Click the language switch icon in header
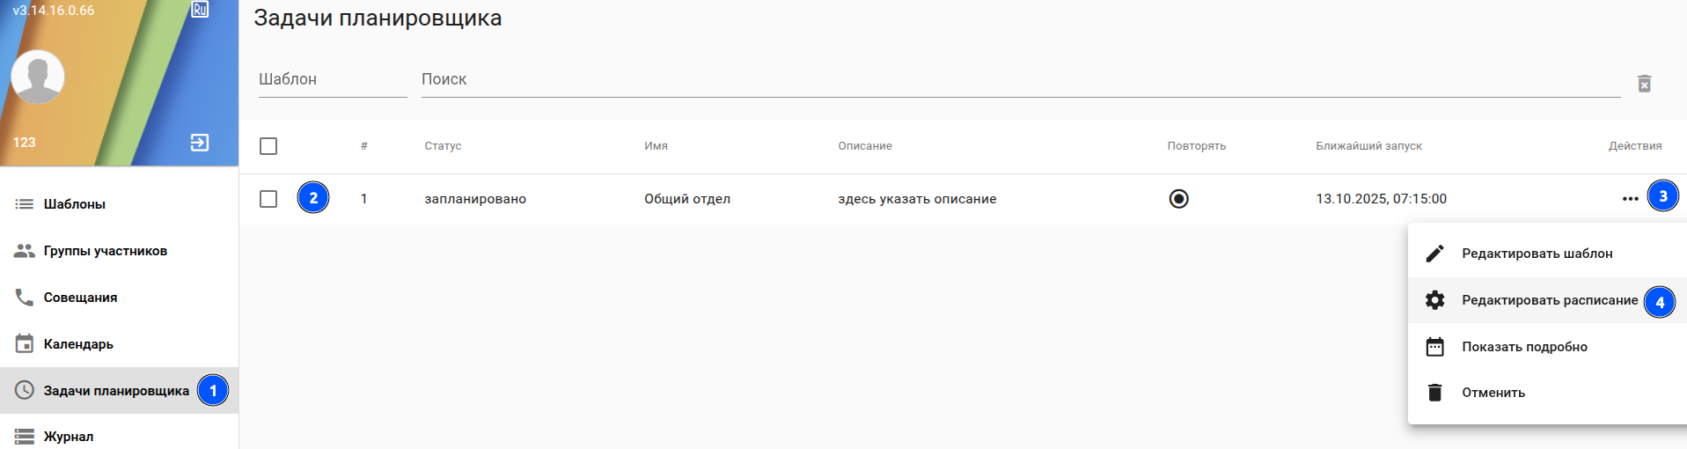 [x=200, y=10]
